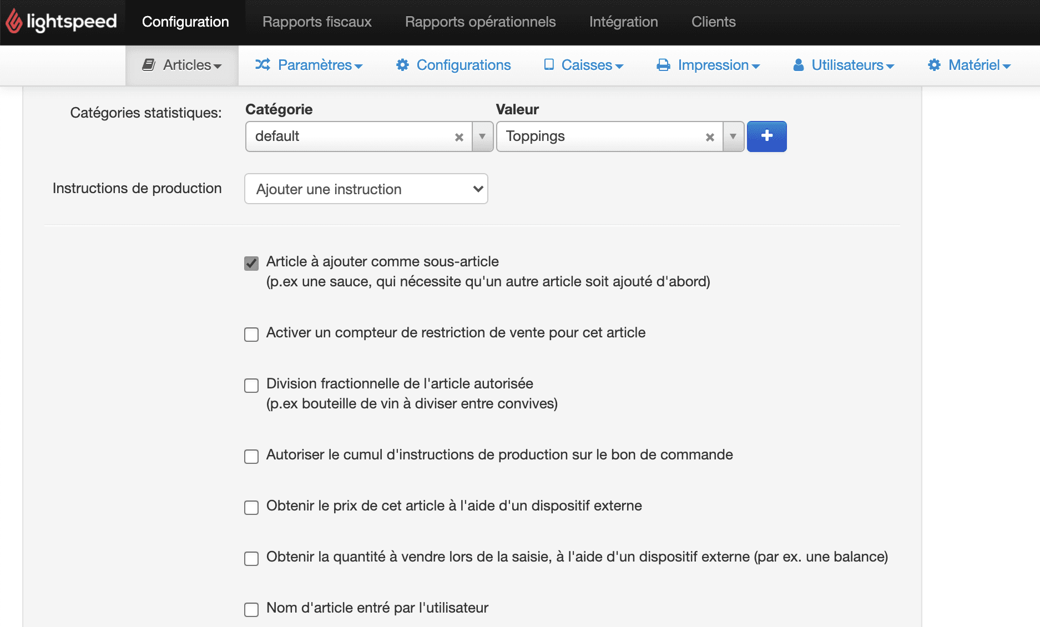
Task: Switch to the Rapports fiscaux menu
Action: (x=317, y=22)
